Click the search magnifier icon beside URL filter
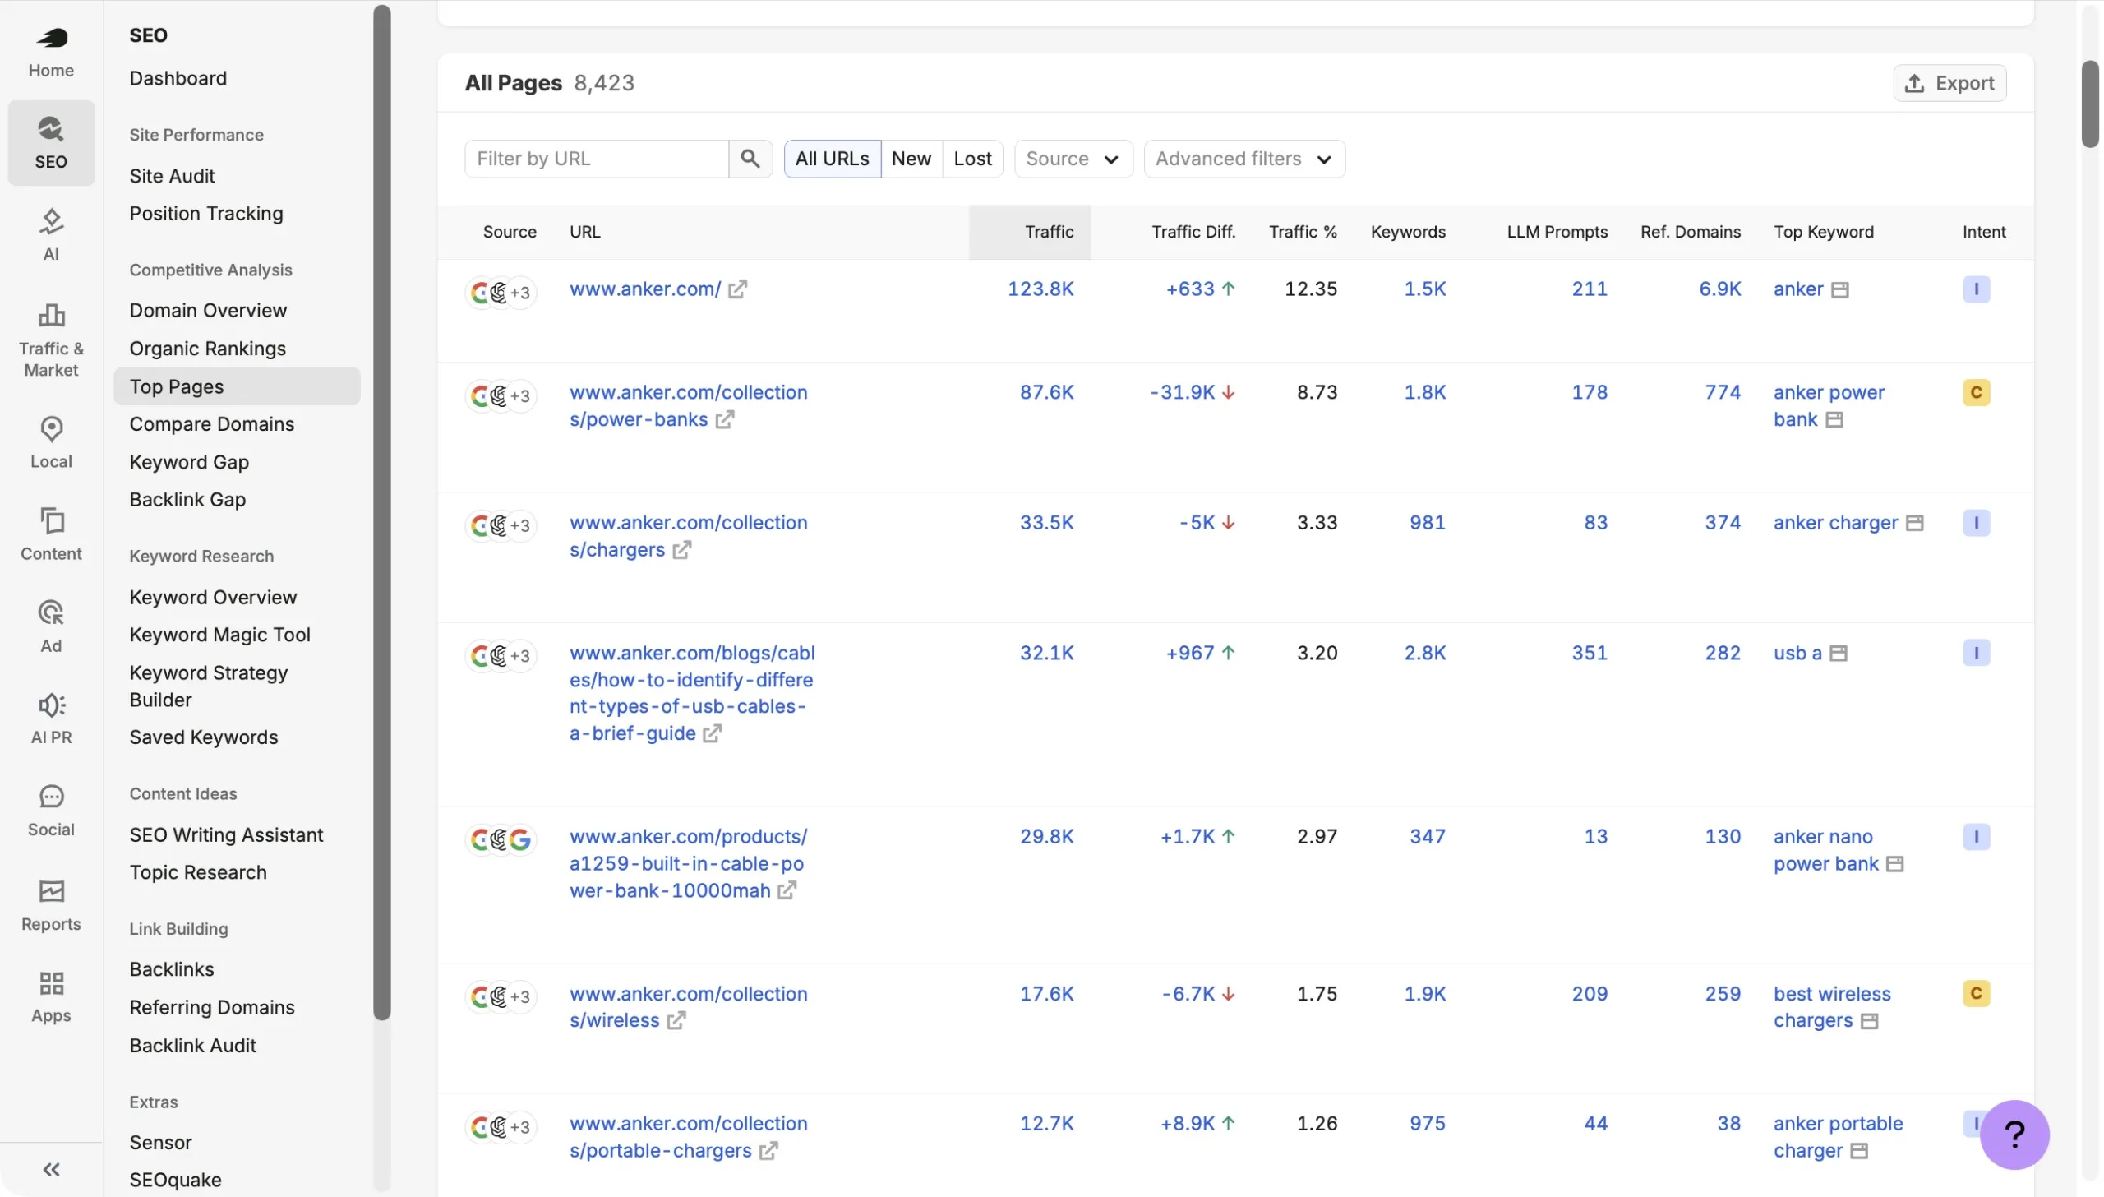This screenshot has width=2104, height=1197. (750, 159)
